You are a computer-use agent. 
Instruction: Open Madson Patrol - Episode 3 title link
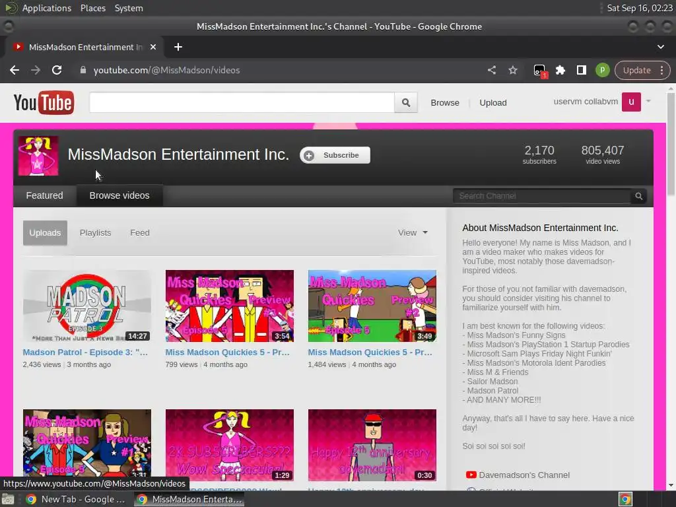[x=85, y=353]
